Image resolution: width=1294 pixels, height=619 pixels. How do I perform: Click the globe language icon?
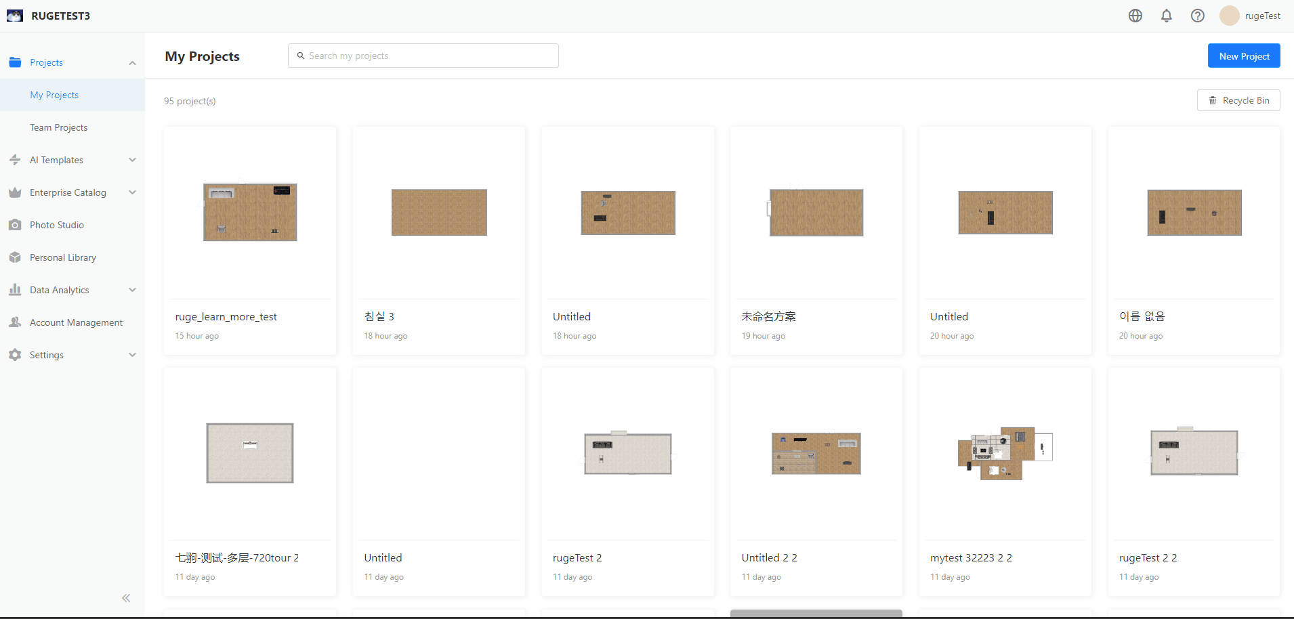point(1135,16)
